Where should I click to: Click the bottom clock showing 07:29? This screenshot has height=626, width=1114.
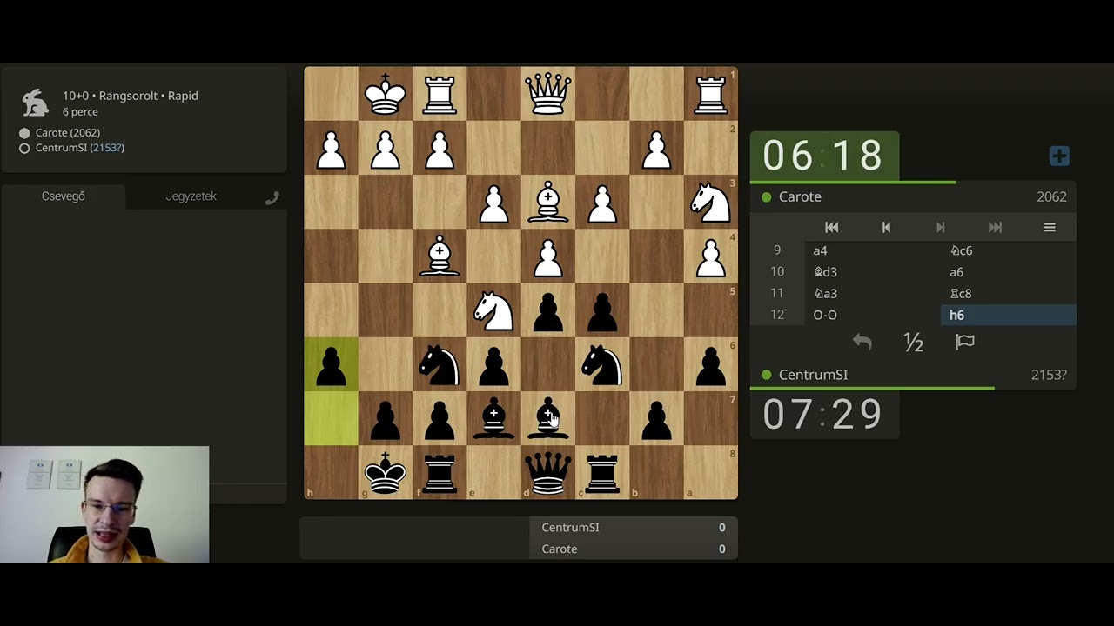tap(823, 414)
